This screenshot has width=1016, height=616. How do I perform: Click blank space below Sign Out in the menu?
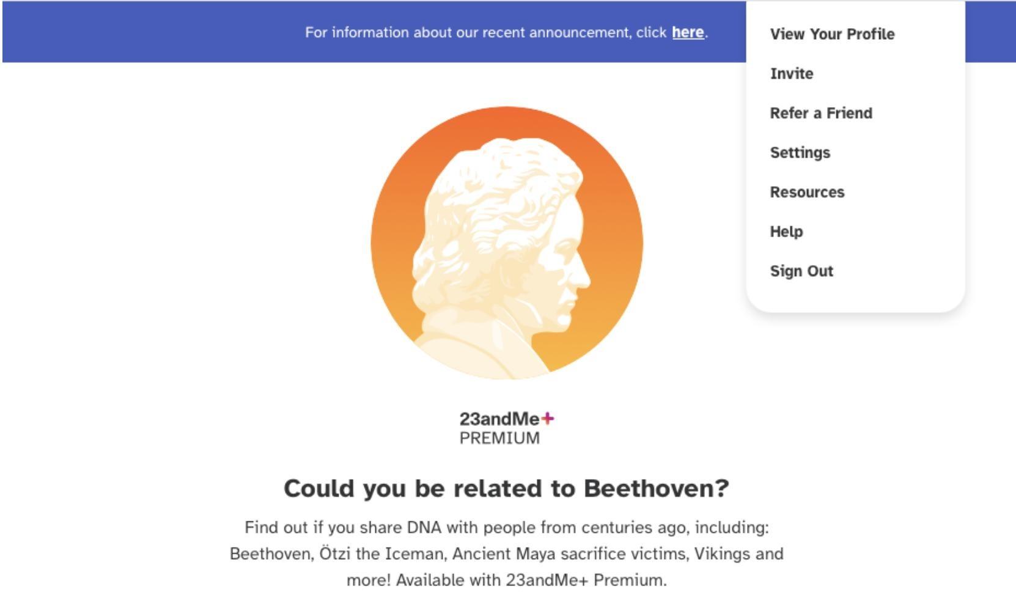click(x=855, y=296)
